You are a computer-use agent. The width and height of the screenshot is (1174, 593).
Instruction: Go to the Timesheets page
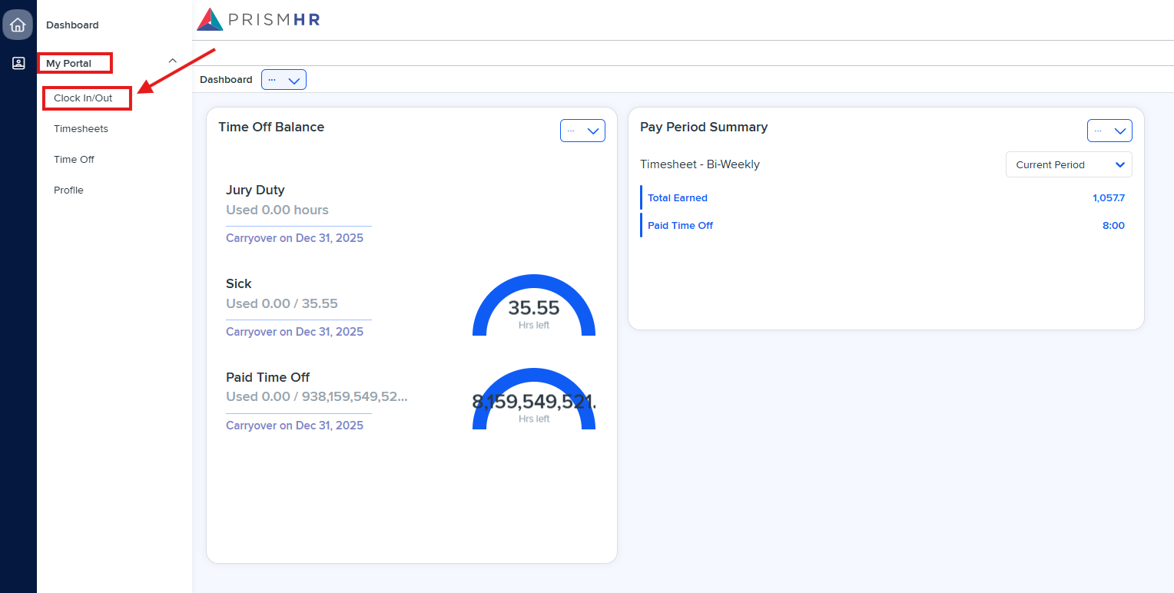coord(81,128)
